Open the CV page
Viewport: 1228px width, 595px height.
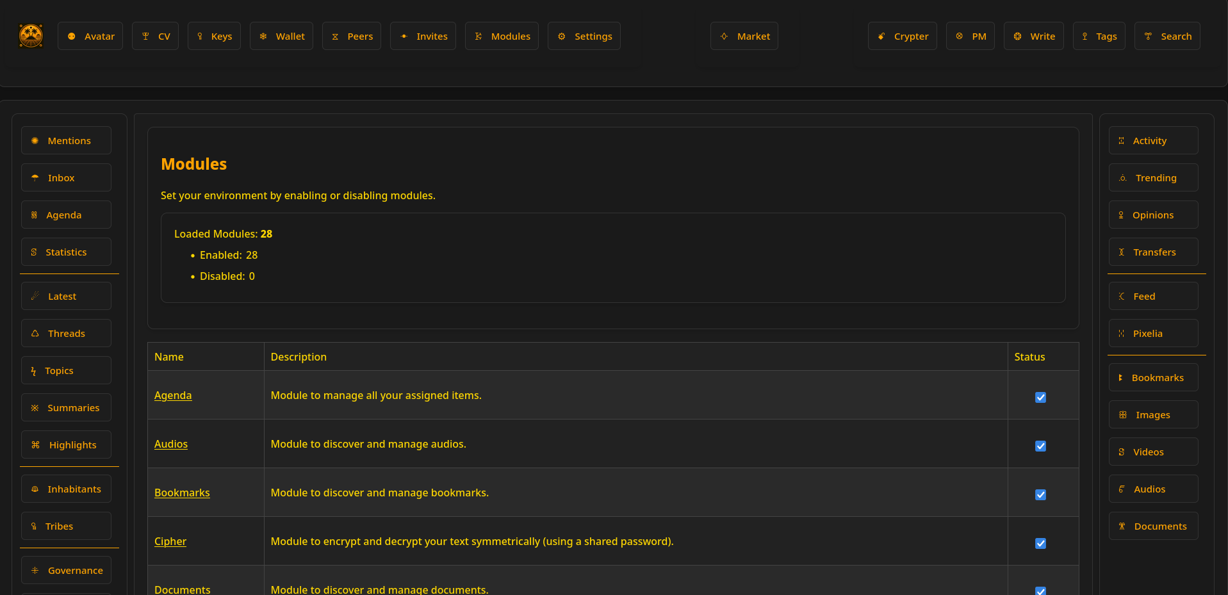point(155,36)
